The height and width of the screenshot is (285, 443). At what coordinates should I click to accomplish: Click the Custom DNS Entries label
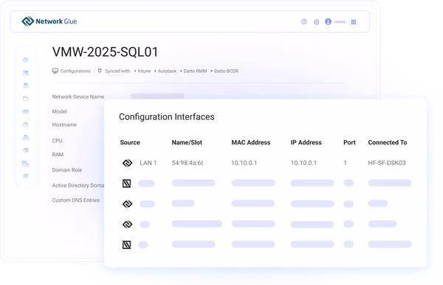[76, 200]
